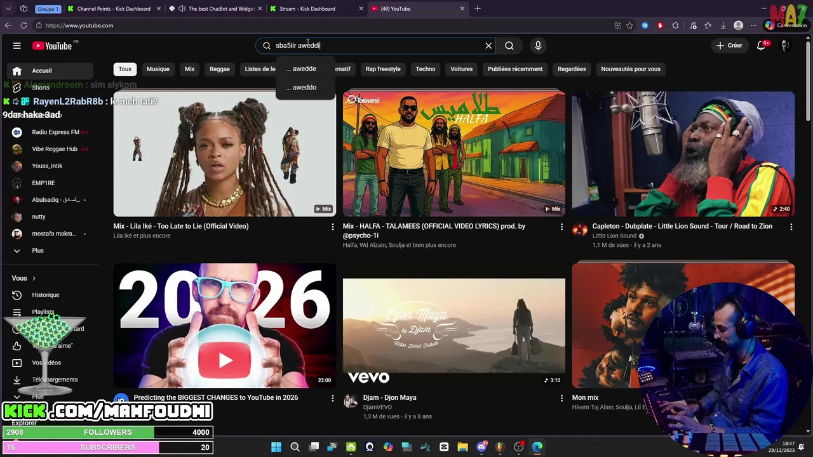Open the Historique sidebar item
Image resolution: width=813 pixels, height=457 pixels.
[50, 295]
